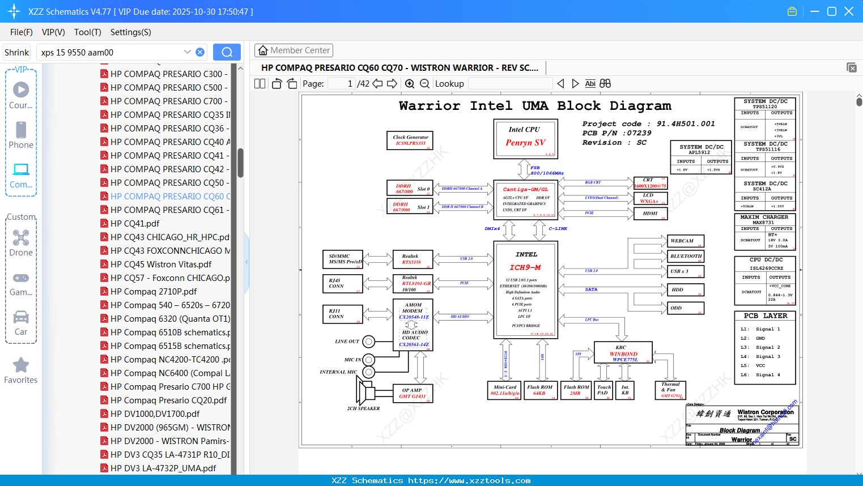
Task: Select HP COMPAQ PRESARIO C300 file
Action: click(165, 74)
